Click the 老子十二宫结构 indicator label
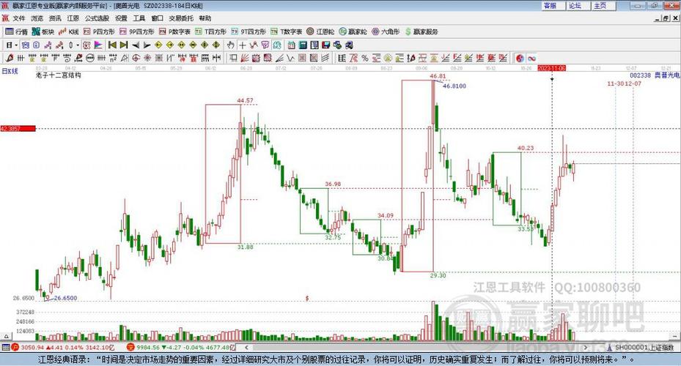 point(58,75)
